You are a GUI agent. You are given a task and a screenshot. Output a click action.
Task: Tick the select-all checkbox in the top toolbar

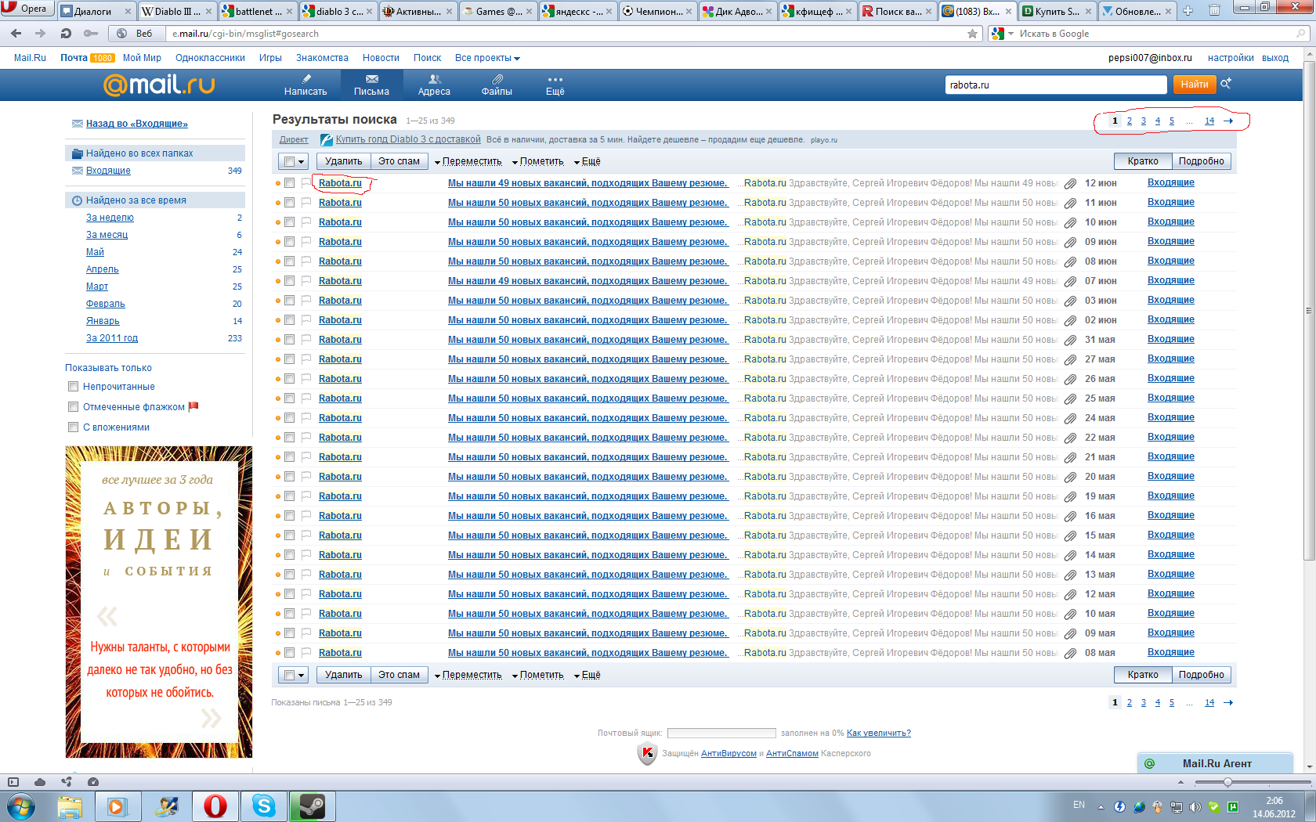click(289, 161)
